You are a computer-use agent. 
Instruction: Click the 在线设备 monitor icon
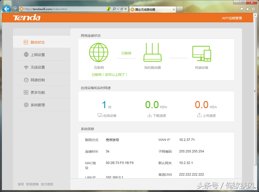100,115
